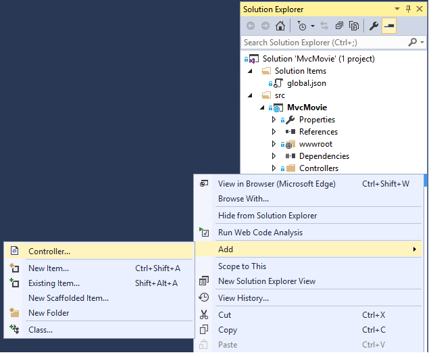This screenshot has width=433, height=357.
Task: Collapse the MvcMovie project node
Action: coord(262,108)
